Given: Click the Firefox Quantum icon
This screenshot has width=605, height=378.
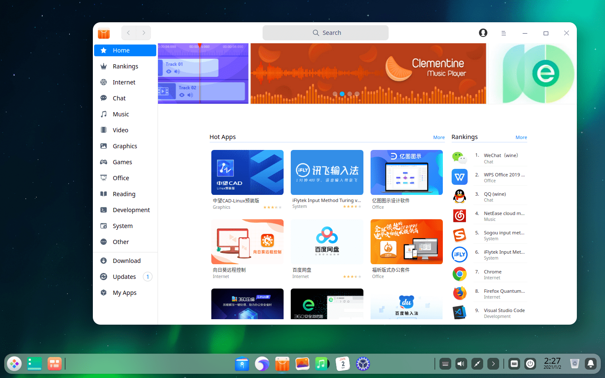Looking at the screenshot, I should pyautogui.click(x=460, y=294).
